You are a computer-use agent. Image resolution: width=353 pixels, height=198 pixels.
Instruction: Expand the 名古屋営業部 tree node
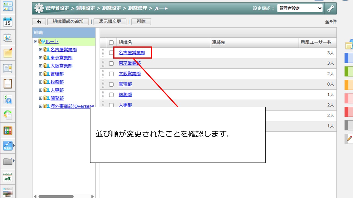point(41,50)
